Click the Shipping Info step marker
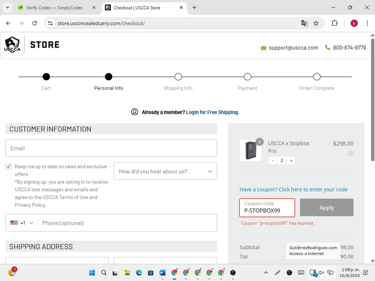Image resolution: width=375 pixels, height=281 pixels. tap(178, 77)
